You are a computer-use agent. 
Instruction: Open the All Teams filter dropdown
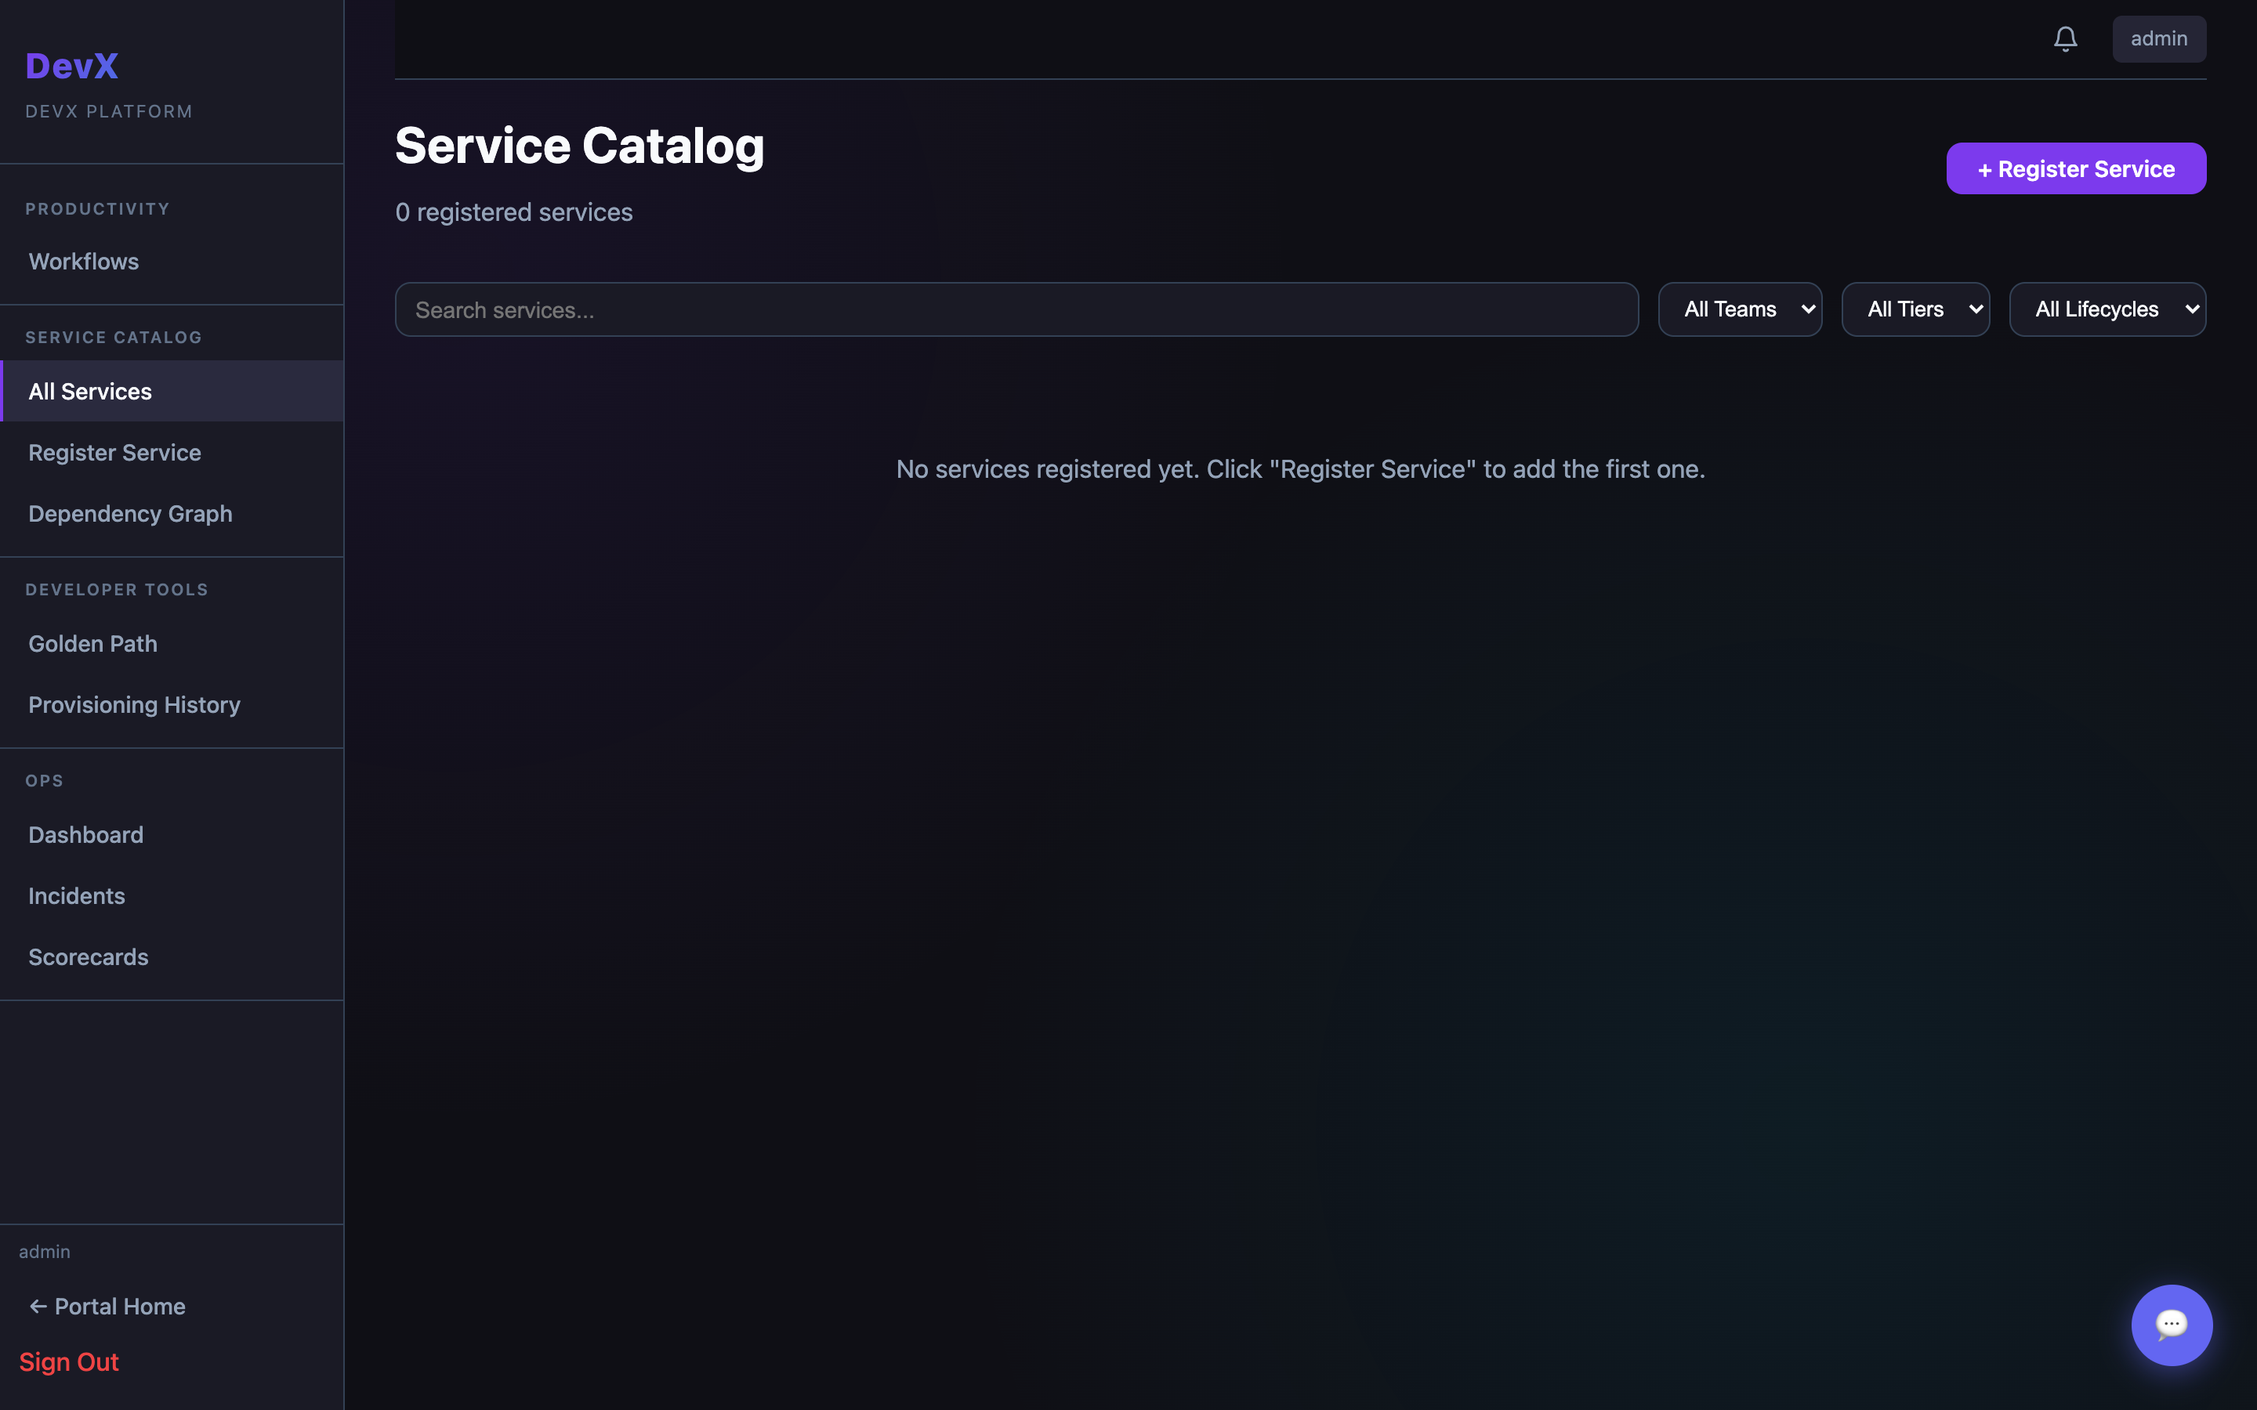[x=1740, y=309]
